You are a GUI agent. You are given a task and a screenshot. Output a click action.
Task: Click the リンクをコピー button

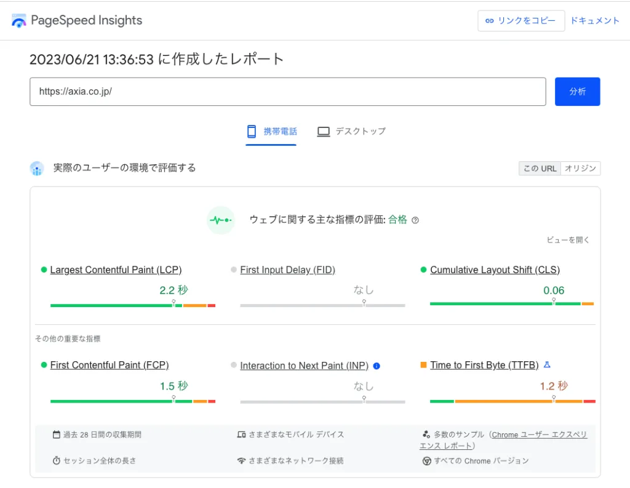point(521,21)
